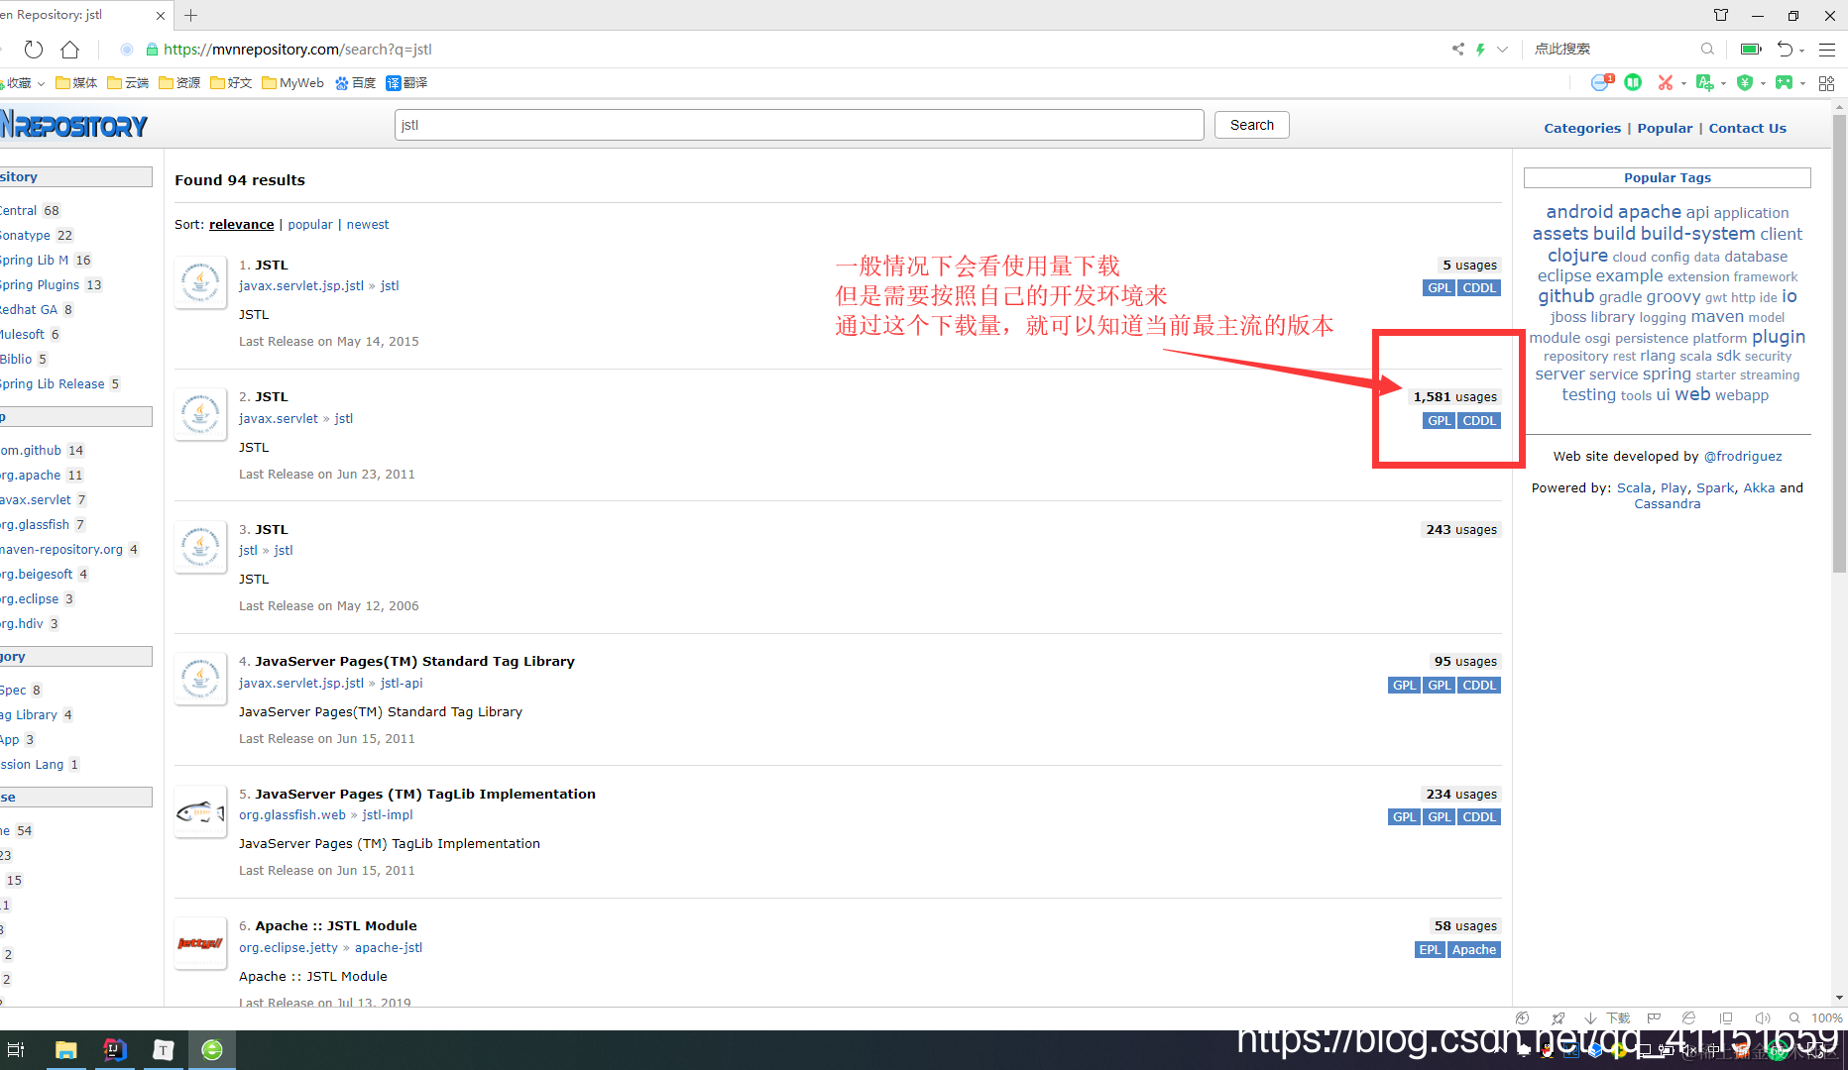Filter by org.glassfish group
Viewport: 1848px width, 1070px height.
click(35, 524)
